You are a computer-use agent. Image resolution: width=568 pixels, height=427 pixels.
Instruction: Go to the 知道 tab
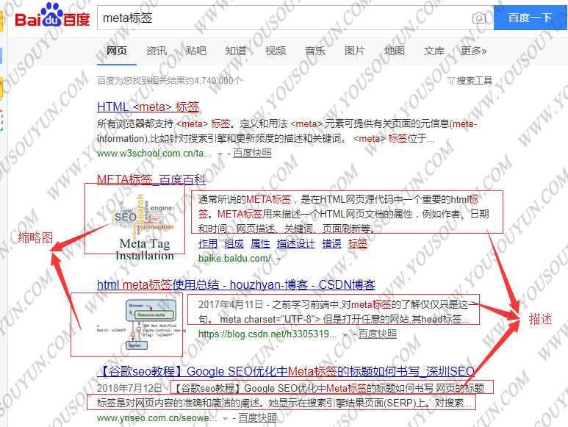tap(236, 51)
